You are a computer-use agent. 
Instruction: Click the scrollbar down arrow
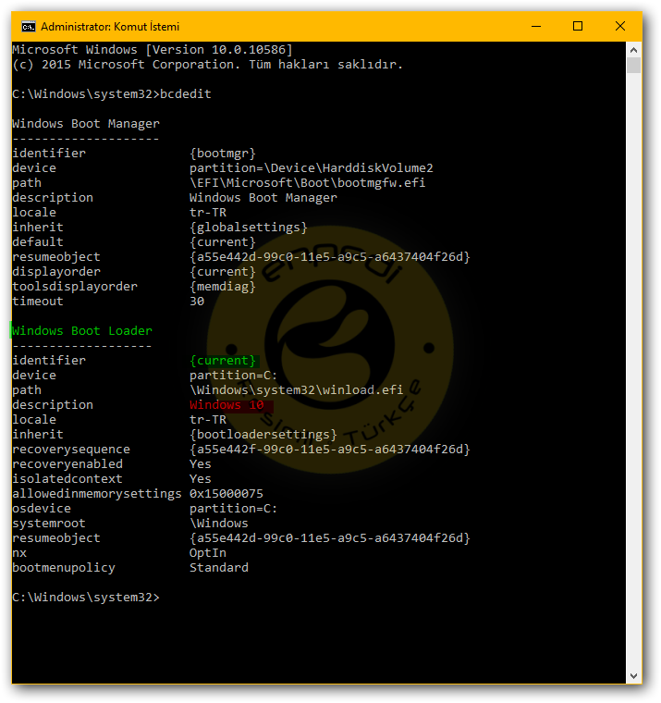click(x=633, y=675)
